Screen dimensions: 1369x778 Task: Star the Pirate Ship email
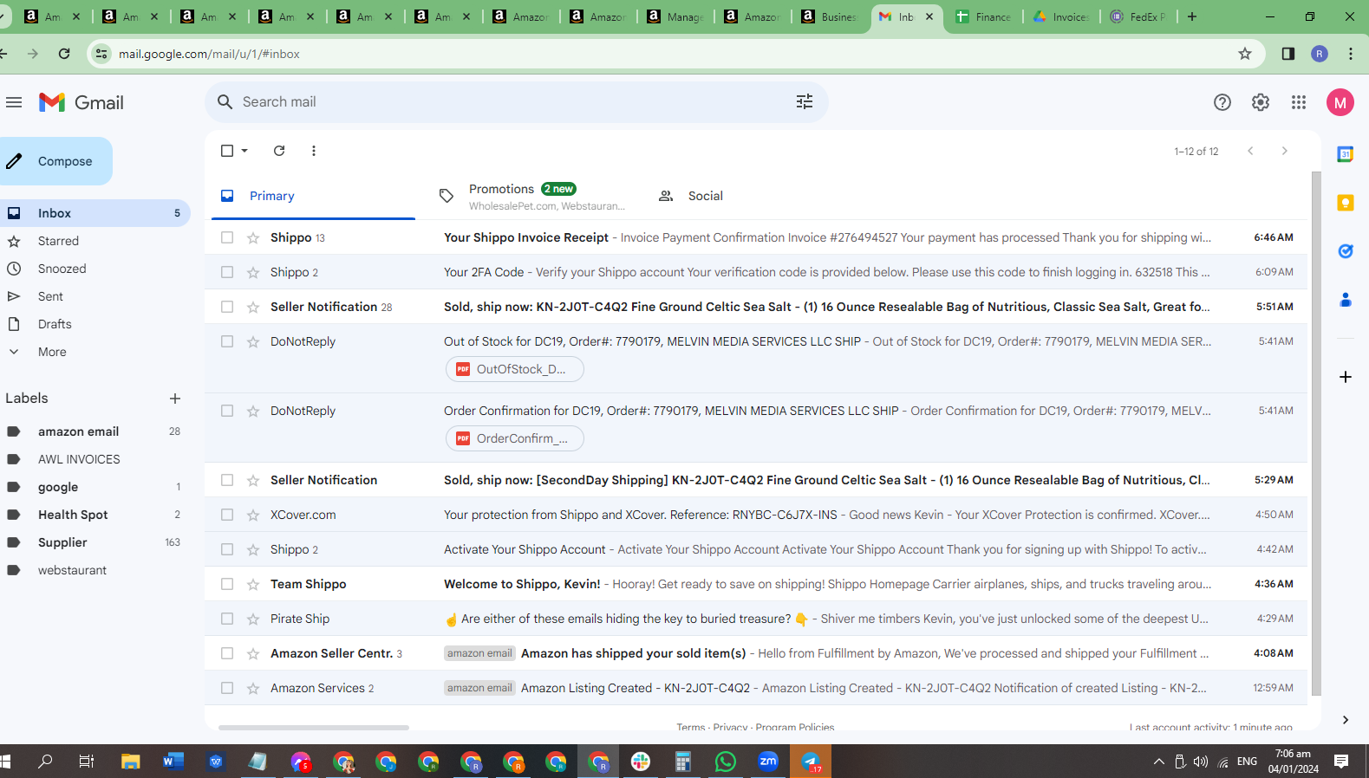pyautogui.click(x=253, y=619)
